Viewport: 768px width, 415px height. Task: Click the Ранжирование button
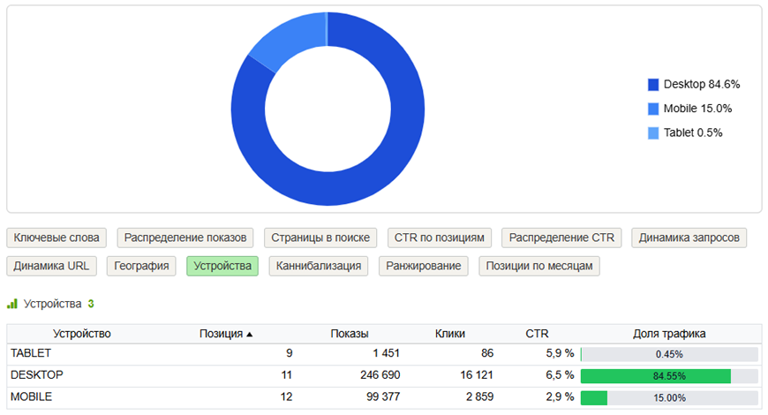(x=424, y=266)
